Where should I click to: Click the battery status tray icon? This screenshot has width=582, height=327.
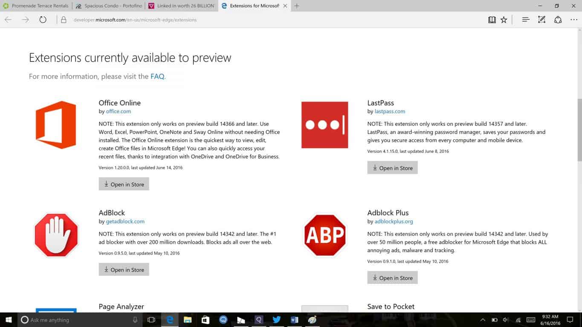495,320
